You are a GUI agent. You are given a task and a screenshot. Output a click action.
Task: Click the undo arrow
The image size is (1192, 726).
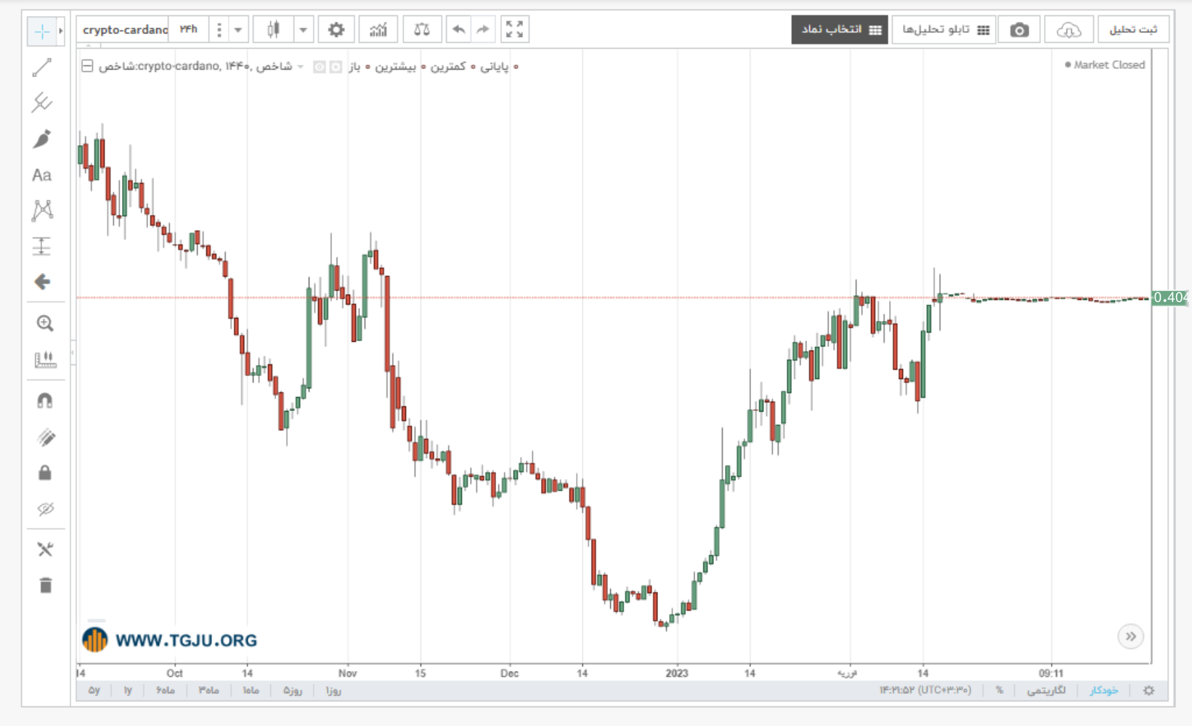pyautogui.click(x=458, y=30)
